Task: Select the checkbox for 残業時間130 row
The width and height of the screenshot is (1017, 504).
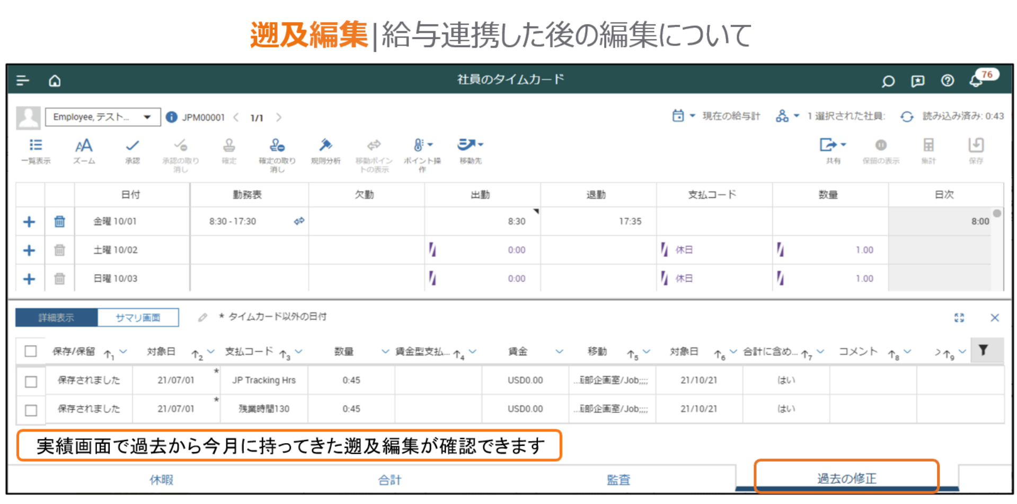Action: pos(31,410)
